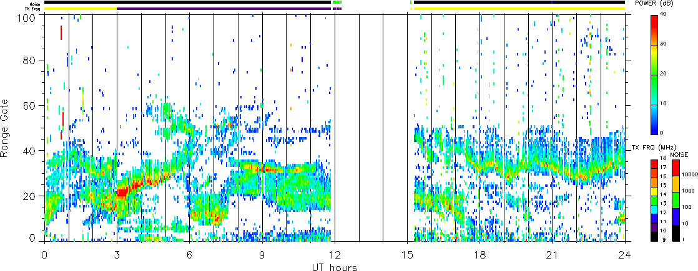Click the 15 value on TX FRQ scale
The image size is (698, 271).
coord(663,185)
